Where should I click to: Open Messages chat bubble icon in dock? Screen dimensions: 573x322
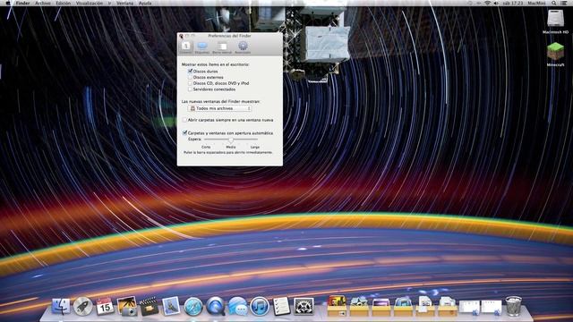pyautogui.click(x=237, y=306)
